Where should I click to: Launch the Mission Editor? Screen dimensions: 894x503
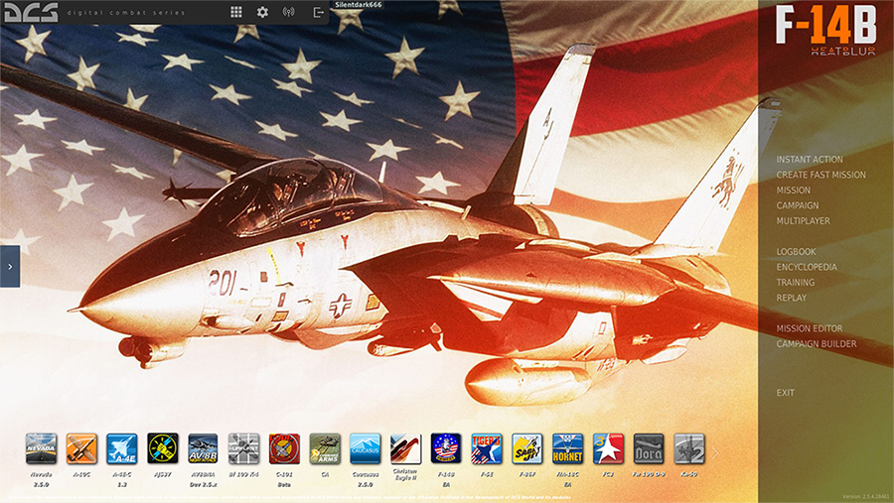click(x=809, y=328)
